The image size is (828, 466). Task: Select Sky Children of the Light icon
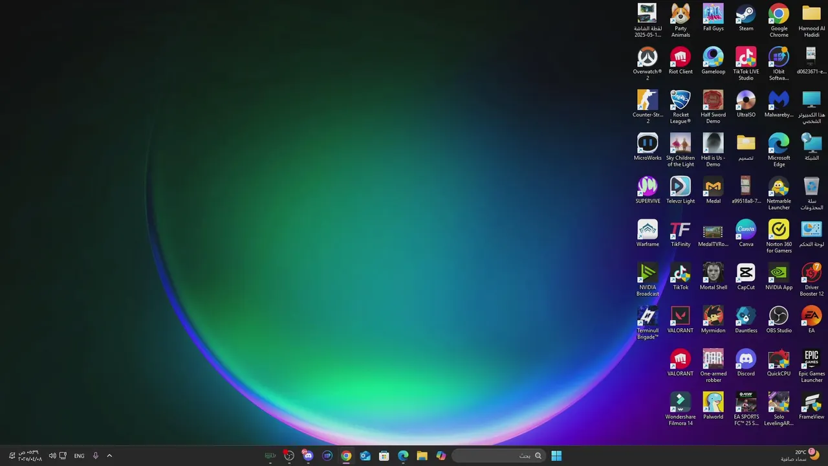pos(680,150)
